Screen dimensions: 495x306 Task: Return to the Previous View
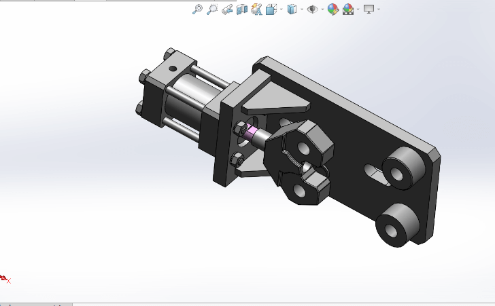click(227, 9)
